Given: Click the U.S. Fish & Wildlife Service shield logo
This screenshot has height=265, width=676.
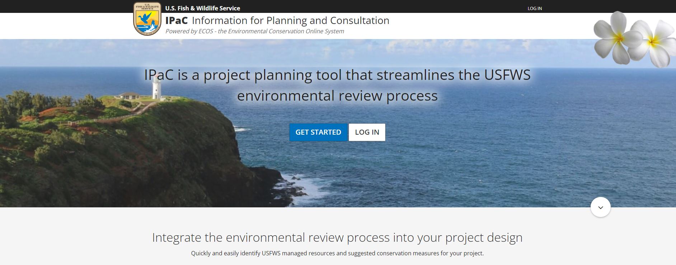Looking at the screenshot, I should click(x=147, y=19).
